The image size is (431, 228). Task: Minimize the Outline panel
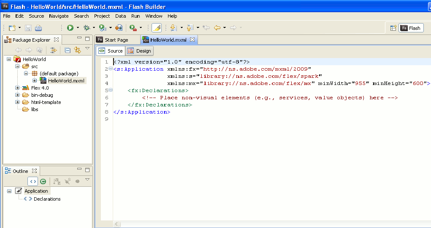[79, 169]
